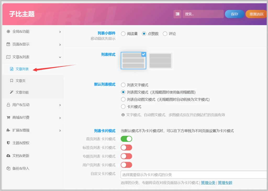Open the 文章页 submenu item
268x191 pixels.
(x=20, y=81)
